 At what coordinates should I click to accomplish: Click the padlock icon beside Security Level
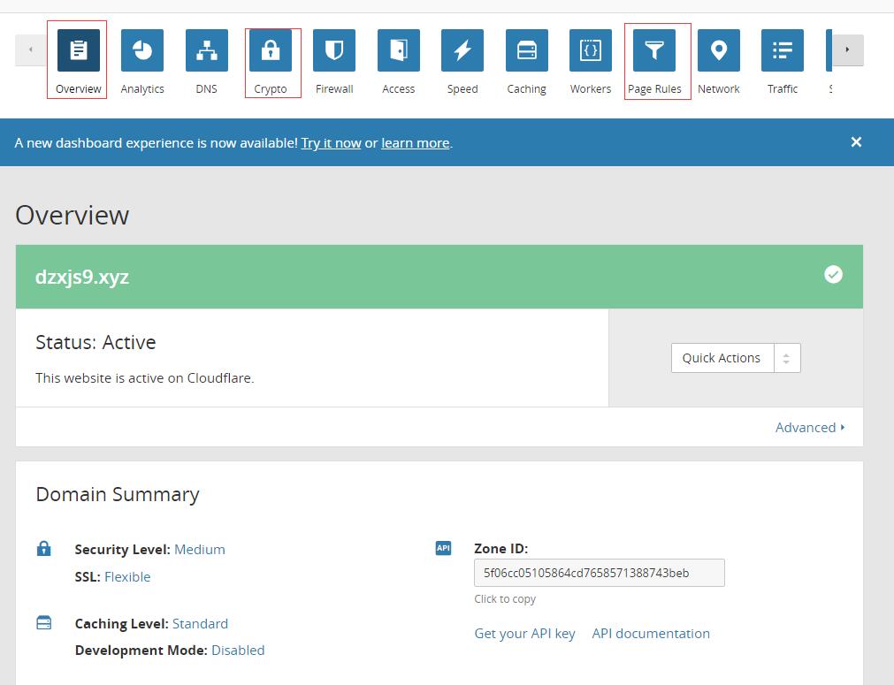(44, 548)
